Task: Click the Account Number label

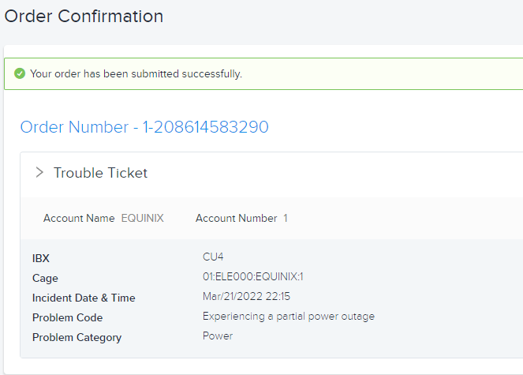Action: click(236, 218)
